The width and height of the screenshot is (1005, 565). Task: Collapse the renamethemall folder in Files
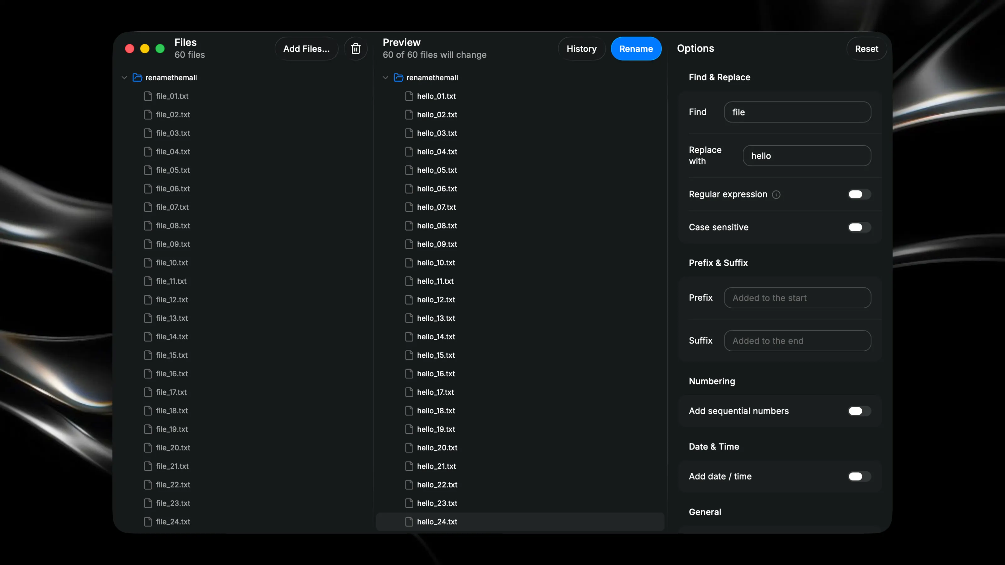point(124,78)
